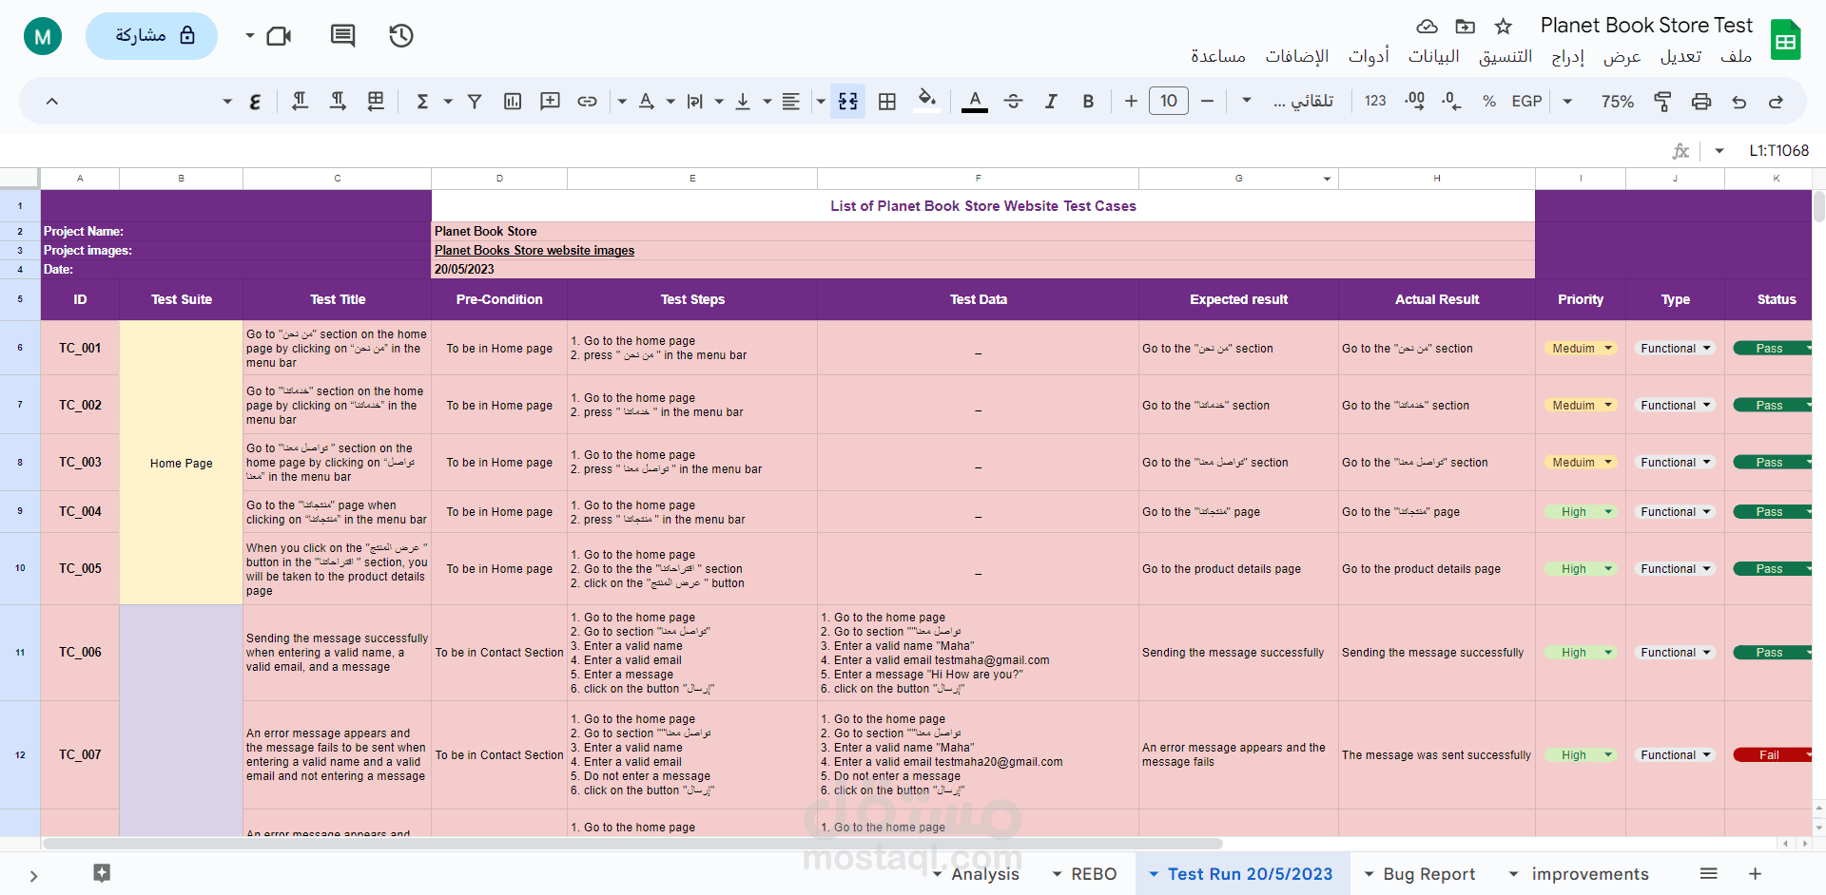This screenshot has height=895, width=1826.
Task: Click the borders grid icon
Action: click(887, 101)
